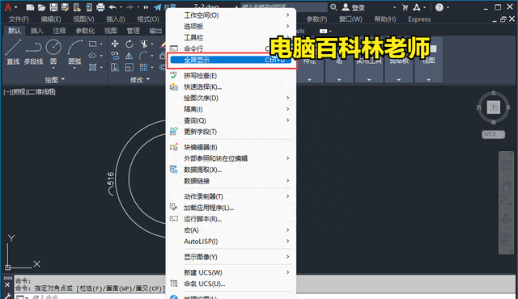Screen dimensions: 518x299
Task: Click the search magnifier icon
Action: pyautogui.click(x=333, y=7)
